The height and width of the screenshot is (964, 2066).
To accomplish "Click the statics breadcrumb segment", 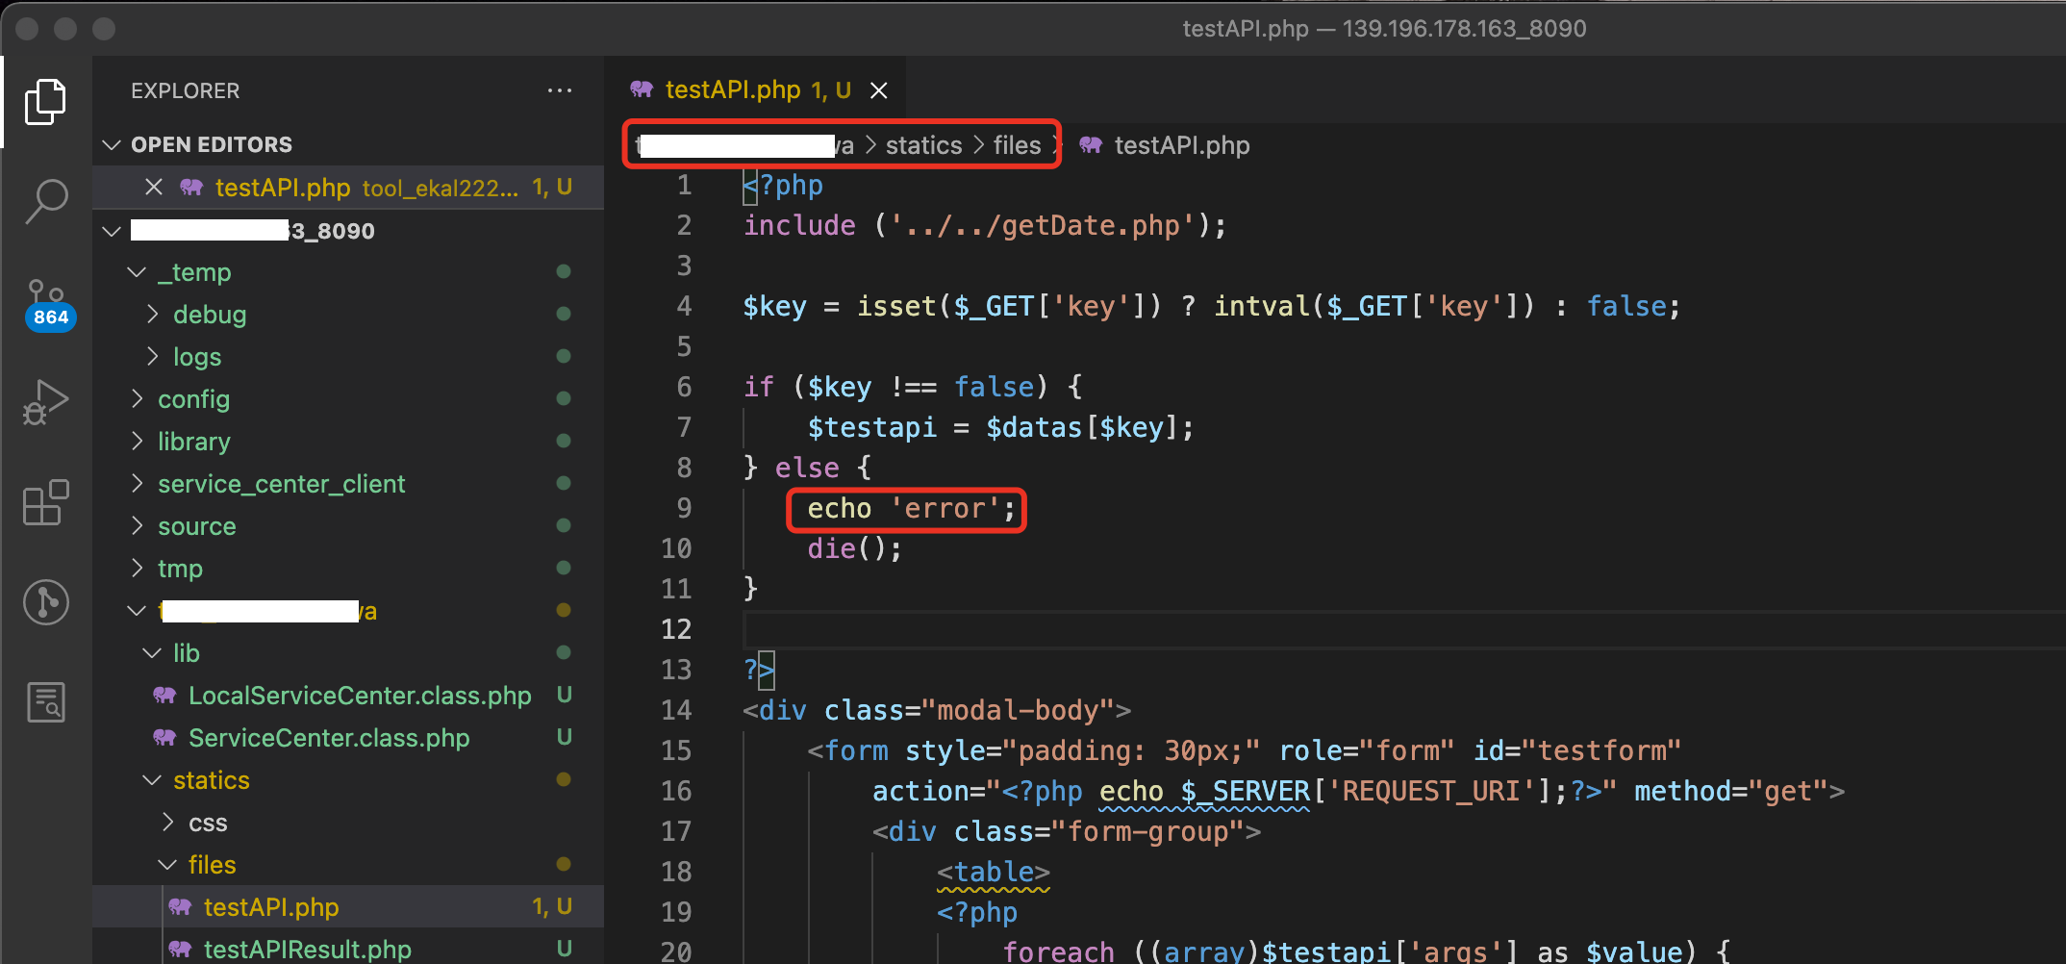I will click(x=923, y=145).
